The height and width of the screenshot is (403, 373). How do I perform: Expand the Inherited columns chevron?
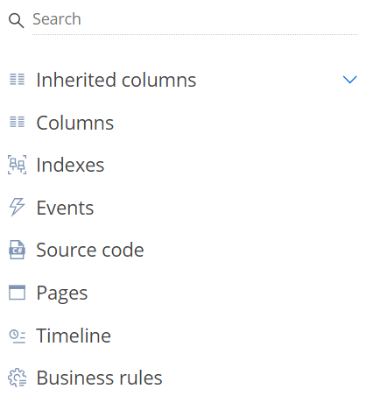click(349, 80)
